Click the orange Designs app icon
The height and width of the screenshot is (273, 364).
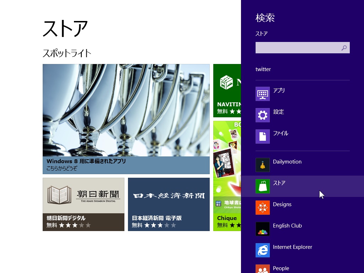263,208
